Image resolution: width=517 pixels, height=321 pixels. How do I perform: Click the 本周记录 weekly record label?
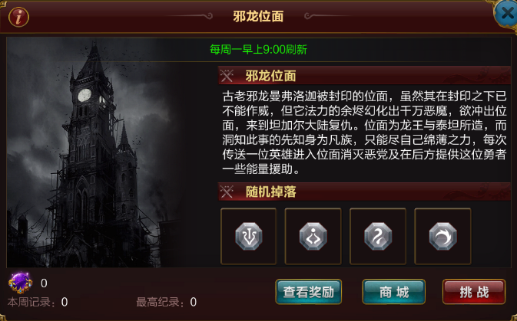tap(31, 302)
